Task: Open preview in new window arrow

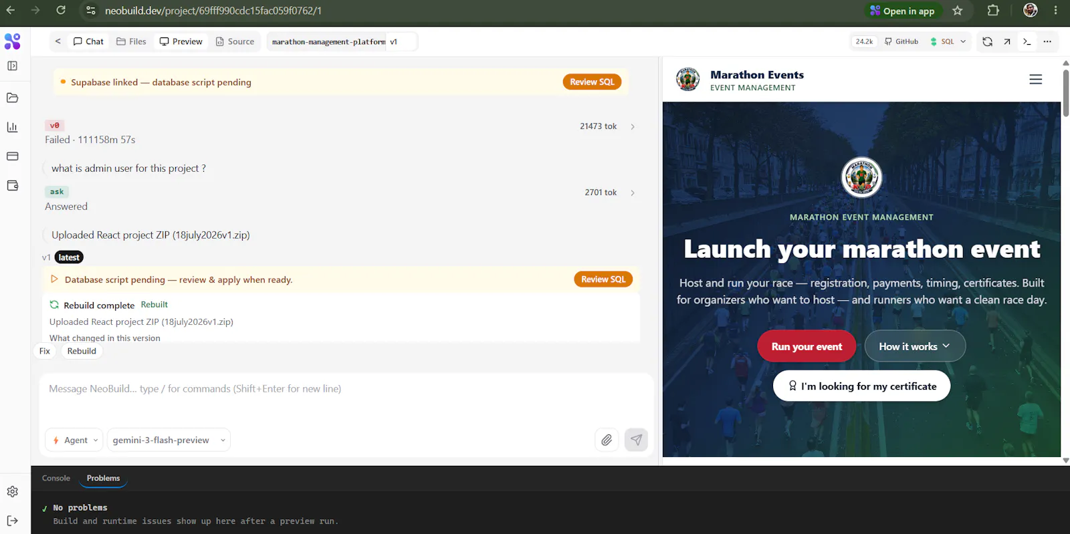Action: [x=1007, y=41]
